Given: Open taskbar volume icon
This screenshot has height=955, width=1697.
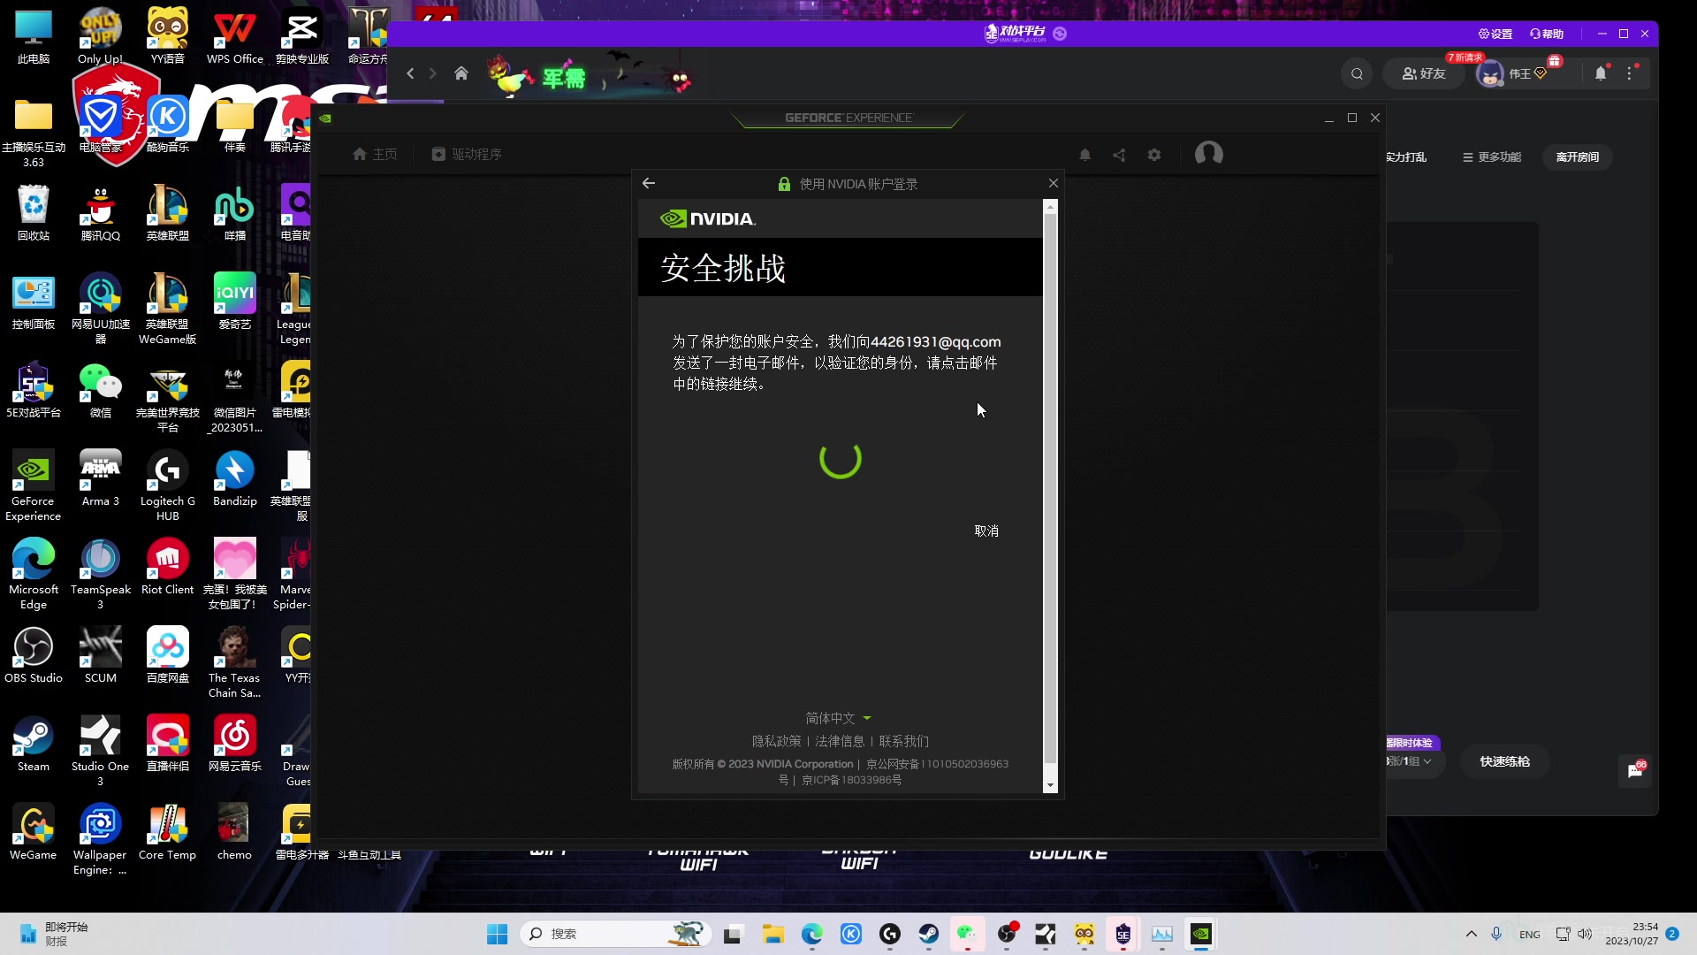Looking at the screenshot, I should [x=1584, y=934].
